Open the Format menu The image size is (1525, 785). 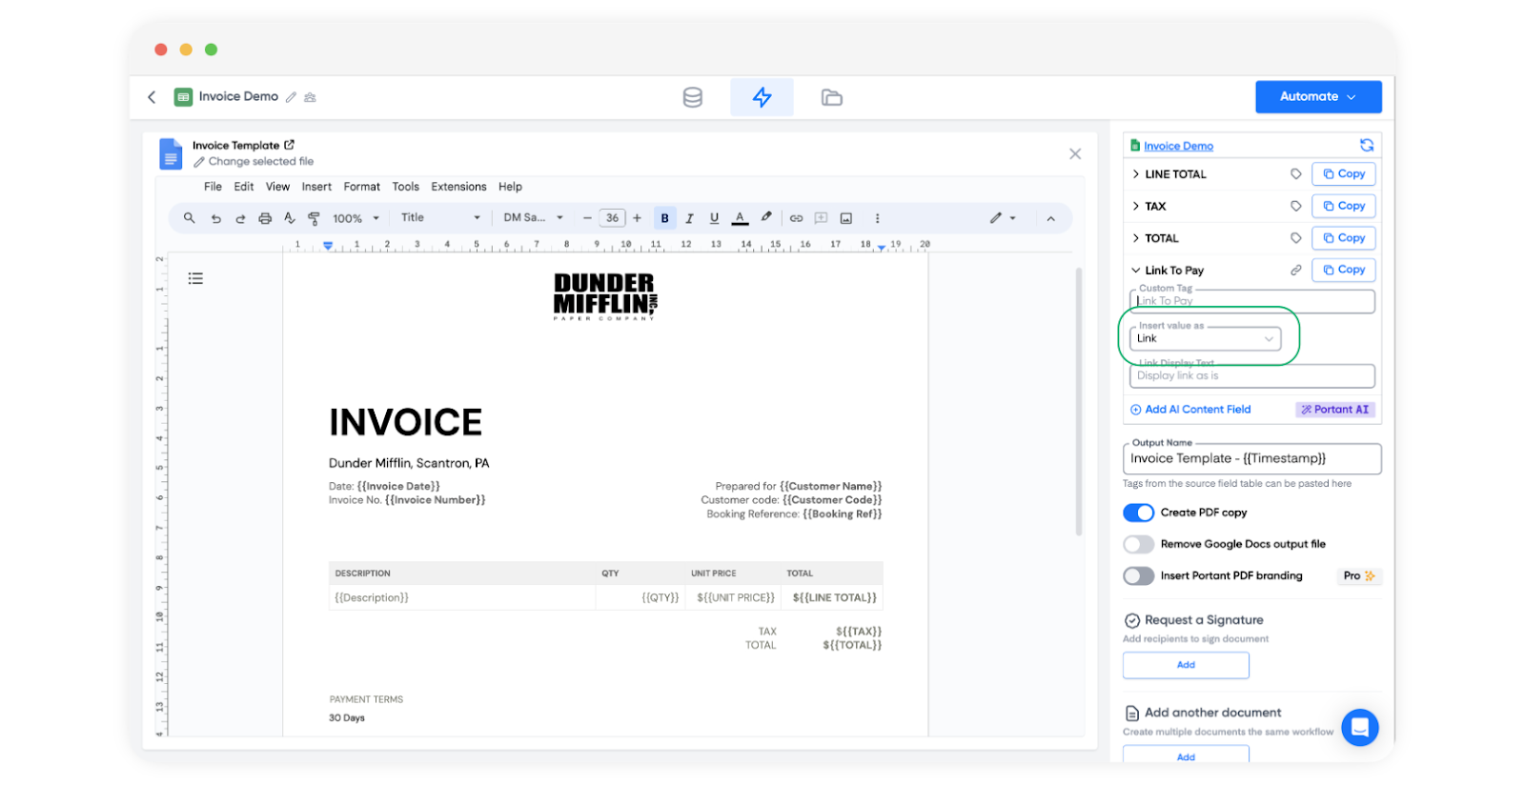click(x=361, y=187)
